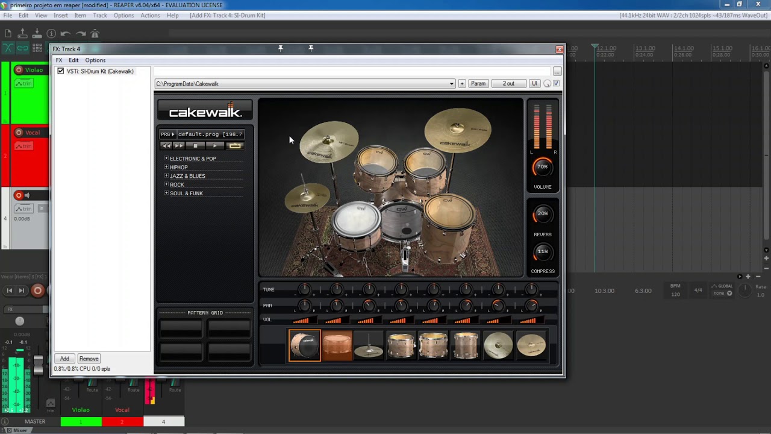Screen dimensions: 771x434
Task: Open Vocal track trim envelope button
Action: 23,146
